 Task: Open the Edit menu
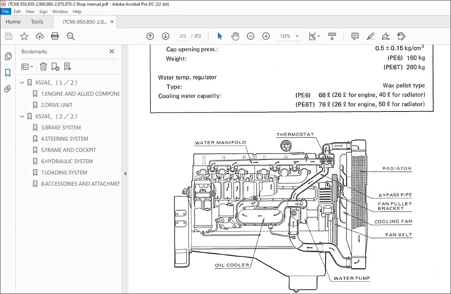(x=17, y=12)
